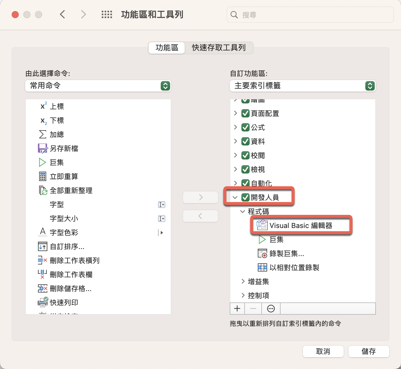Click the 刪除工作表欄 icon
401x369 pixels.
pyautogui.click(x=43, y=274)
